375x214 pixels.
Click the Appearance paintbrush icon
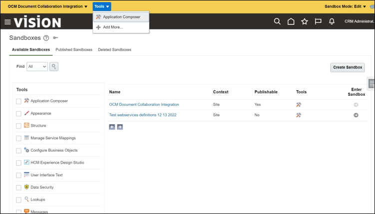coord(26,113)
